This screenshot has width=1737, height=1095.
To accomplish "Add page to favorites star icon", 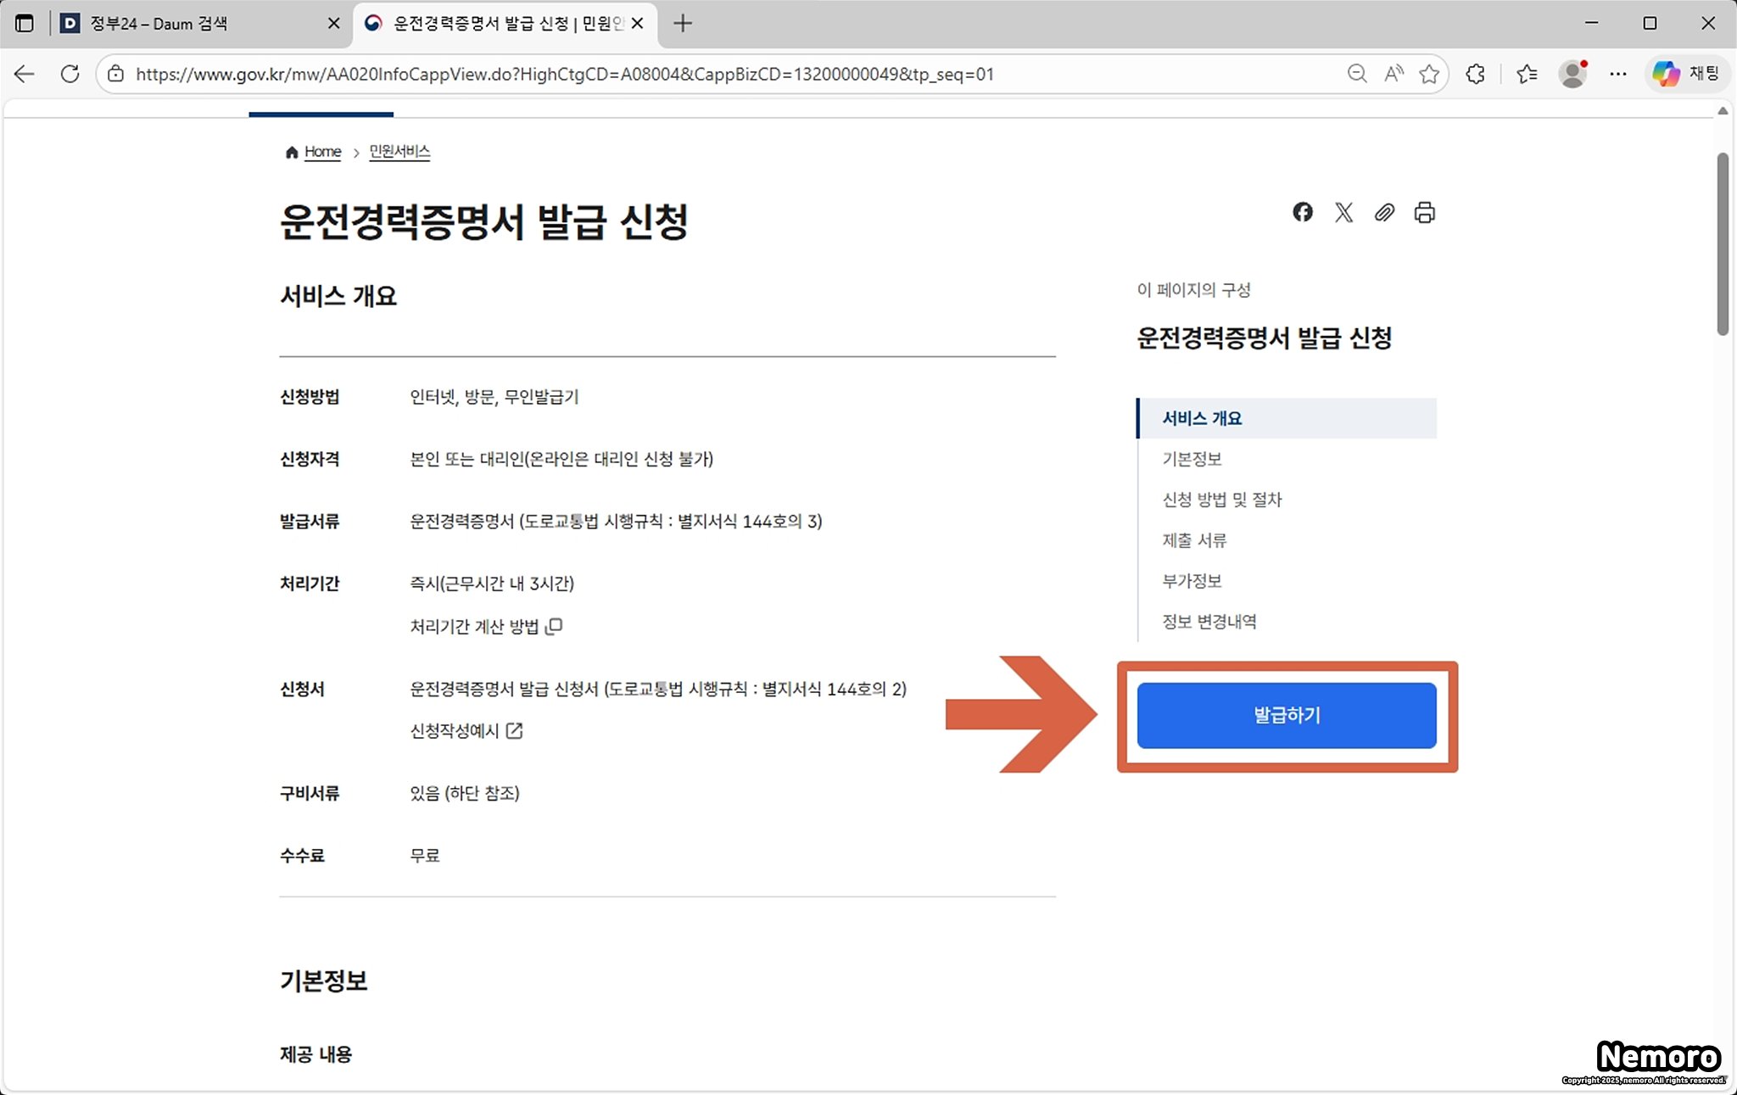I will tap(1429, 74).
